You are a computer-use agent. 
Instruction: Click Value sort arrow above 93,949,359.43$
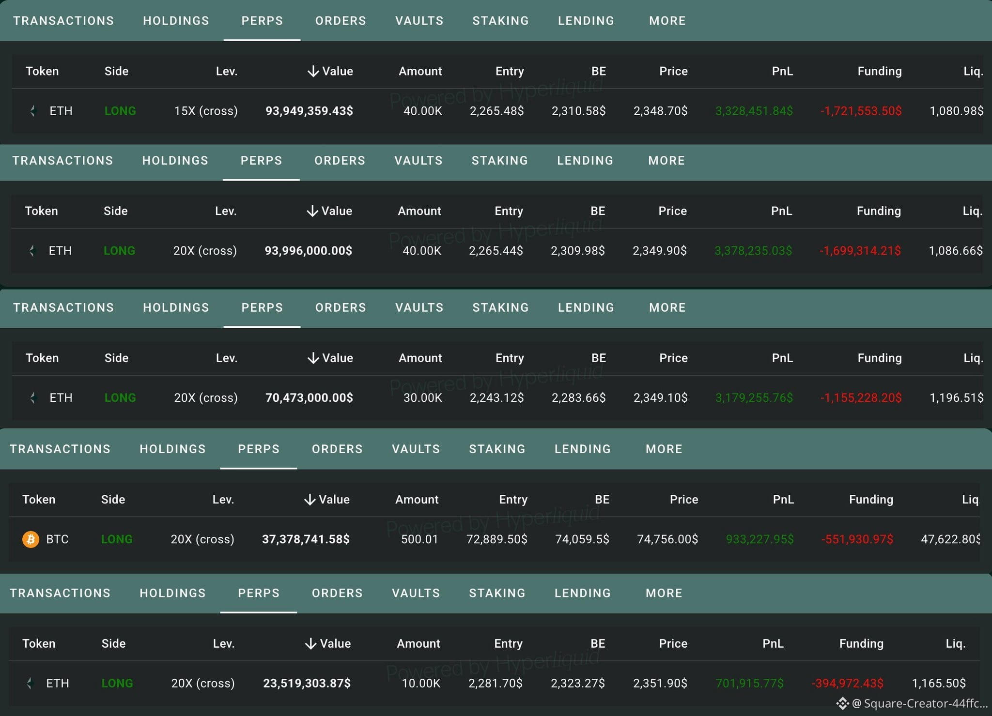[313, 71]
